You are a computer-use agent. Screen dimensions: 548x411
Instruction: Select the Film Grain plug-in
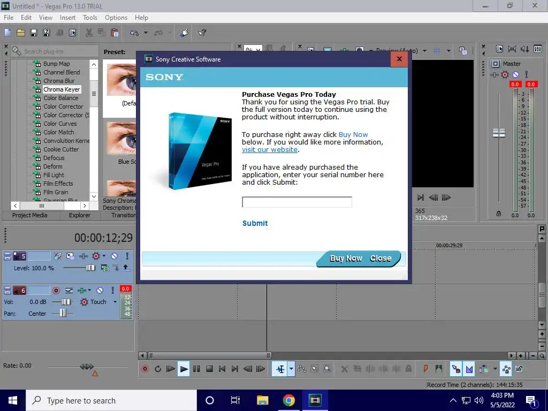(56, 192)
